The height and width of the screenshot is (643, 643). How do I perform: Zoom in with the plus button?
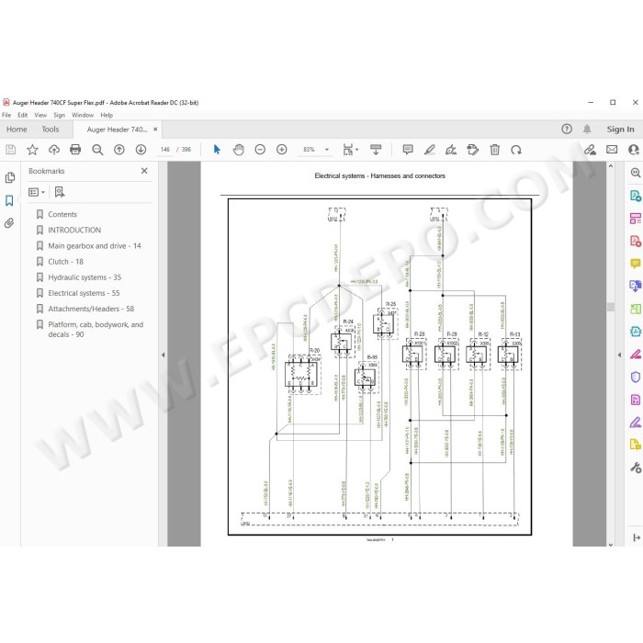pyautogui.click(x=281, y=150)
